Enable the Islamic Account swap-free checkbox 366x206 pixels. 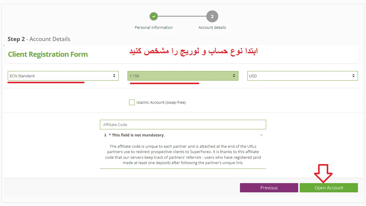coord(132,102)
